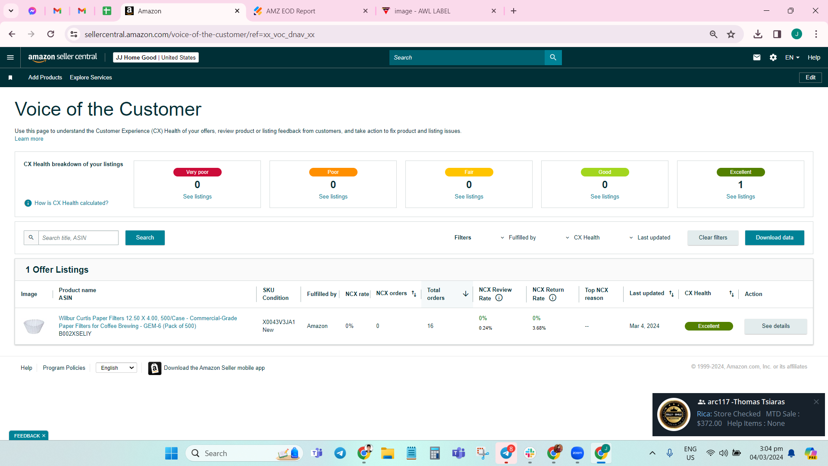Click the info icon next to NCX Review Rate
The height and width of the screenshot is (466, 828).
tap(499, 298)
